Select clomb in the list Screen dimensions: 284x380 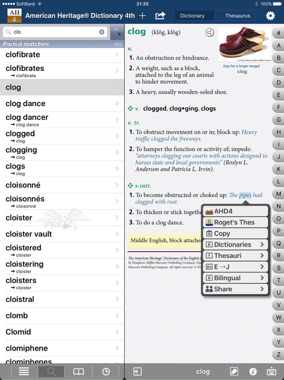(x=62, y=315)
